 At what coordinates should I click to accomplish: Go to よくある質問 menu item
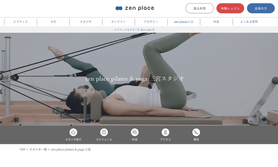click(249, 22)
